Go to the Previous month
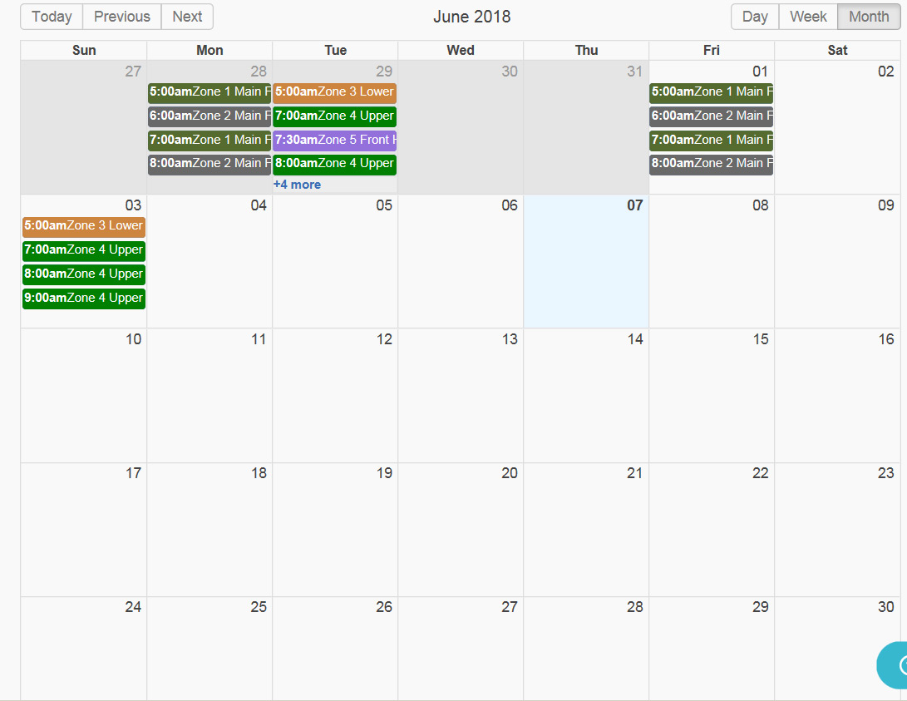This screenshot has height=701, width=907. pyautogui.click(x=122, y=17)
